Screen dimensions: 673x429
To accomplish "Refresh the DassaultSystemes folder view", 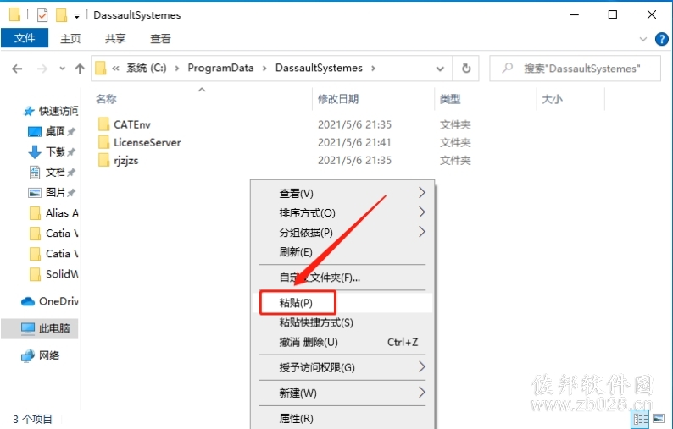I will [x=466, y=69].
